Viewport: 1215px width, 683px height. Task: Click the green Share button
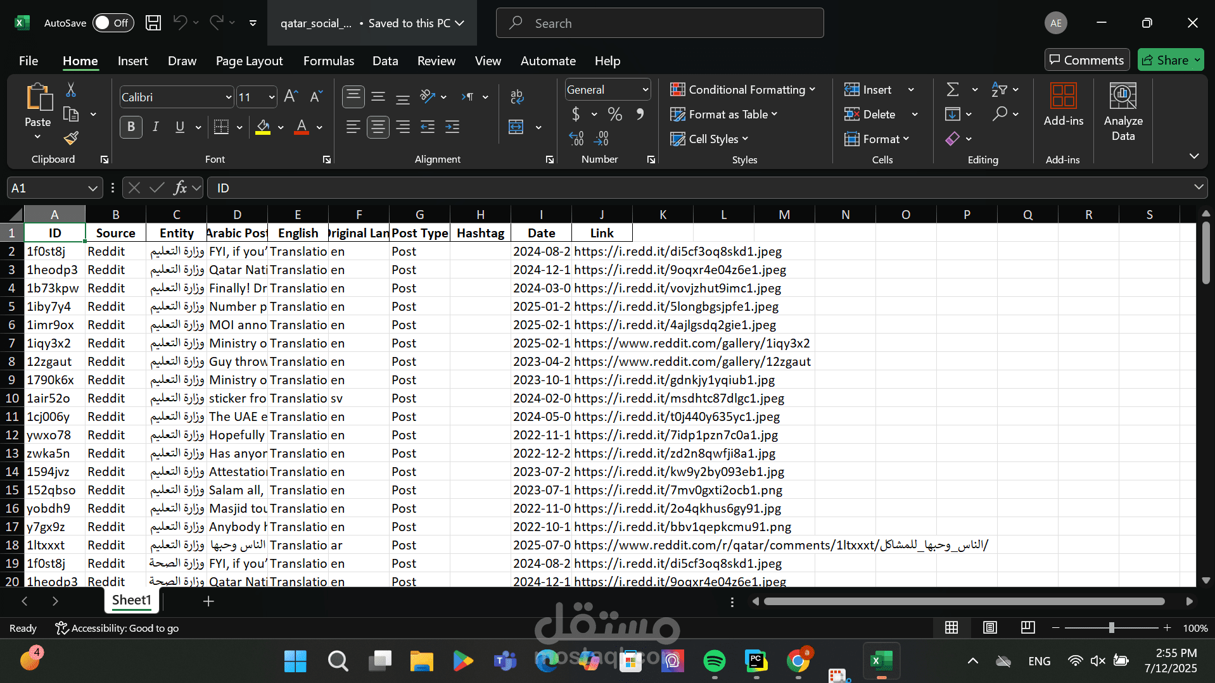[1169, 60]
